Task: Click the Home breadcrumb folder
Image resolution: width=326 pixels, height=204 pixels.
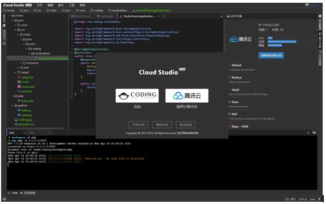Action: pos(9,10)
